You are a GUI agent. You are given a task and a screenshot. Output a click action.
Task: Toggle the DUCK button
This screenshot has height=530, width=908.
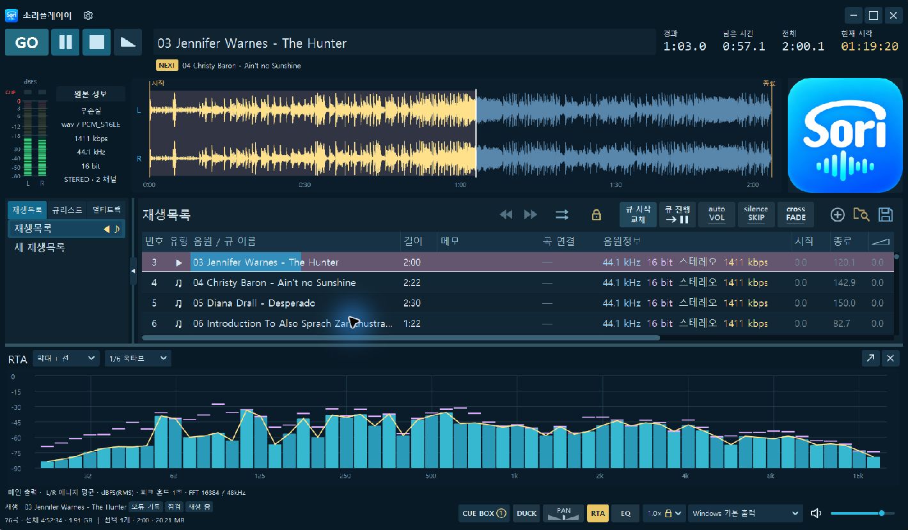click(x=527, y=513)
